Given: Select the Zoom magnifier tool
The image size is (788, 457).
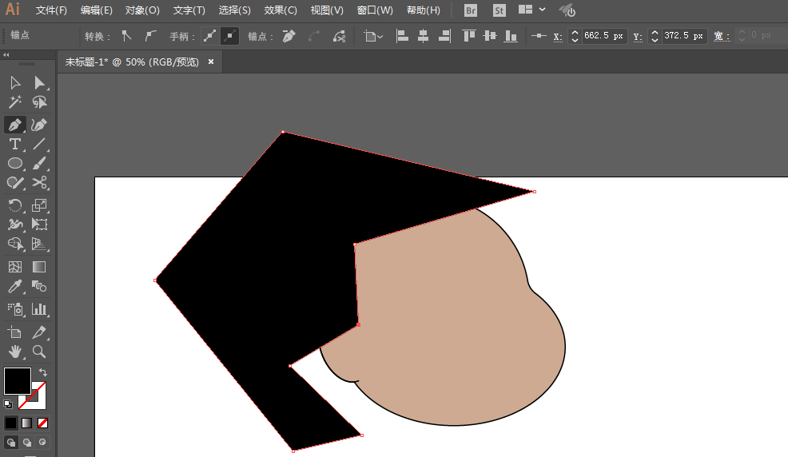Looking at the screenshot, I should click(x=39, y=352).
